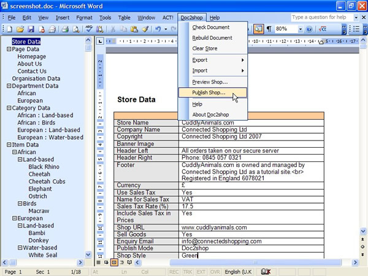The image size is (368, 276).
Task: Click the Type a question for help box
Action: coord(322,17)
